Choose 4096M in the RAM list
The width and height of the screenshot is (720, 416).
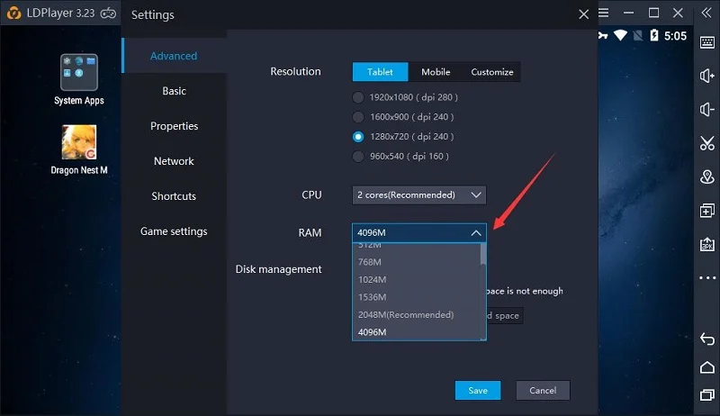[x=416, y=332]
